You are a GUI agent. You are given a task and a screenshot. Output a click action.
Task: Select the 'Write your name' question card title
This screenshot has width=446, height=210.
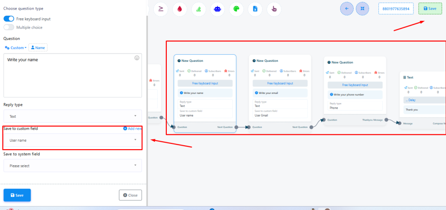[191, 61]
